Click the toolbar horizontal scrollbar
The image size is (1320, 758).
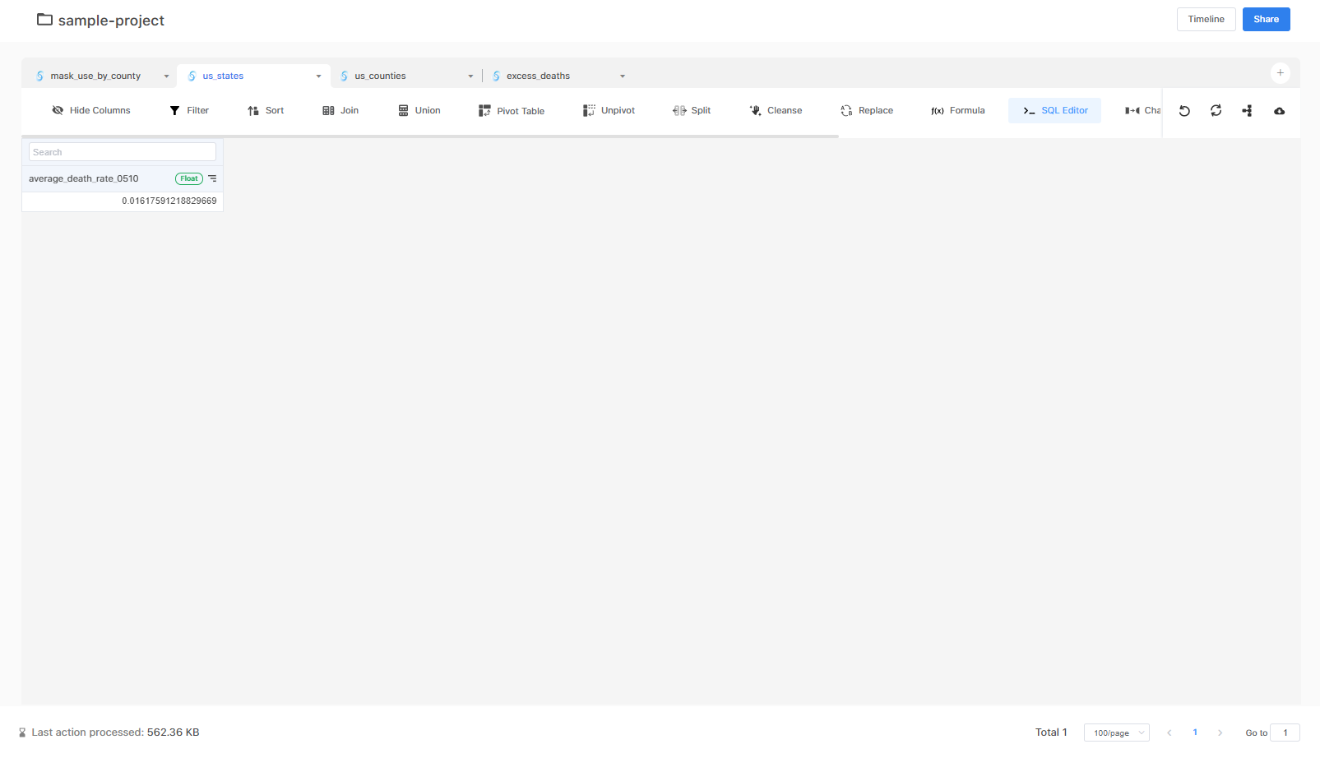[430, 136]
